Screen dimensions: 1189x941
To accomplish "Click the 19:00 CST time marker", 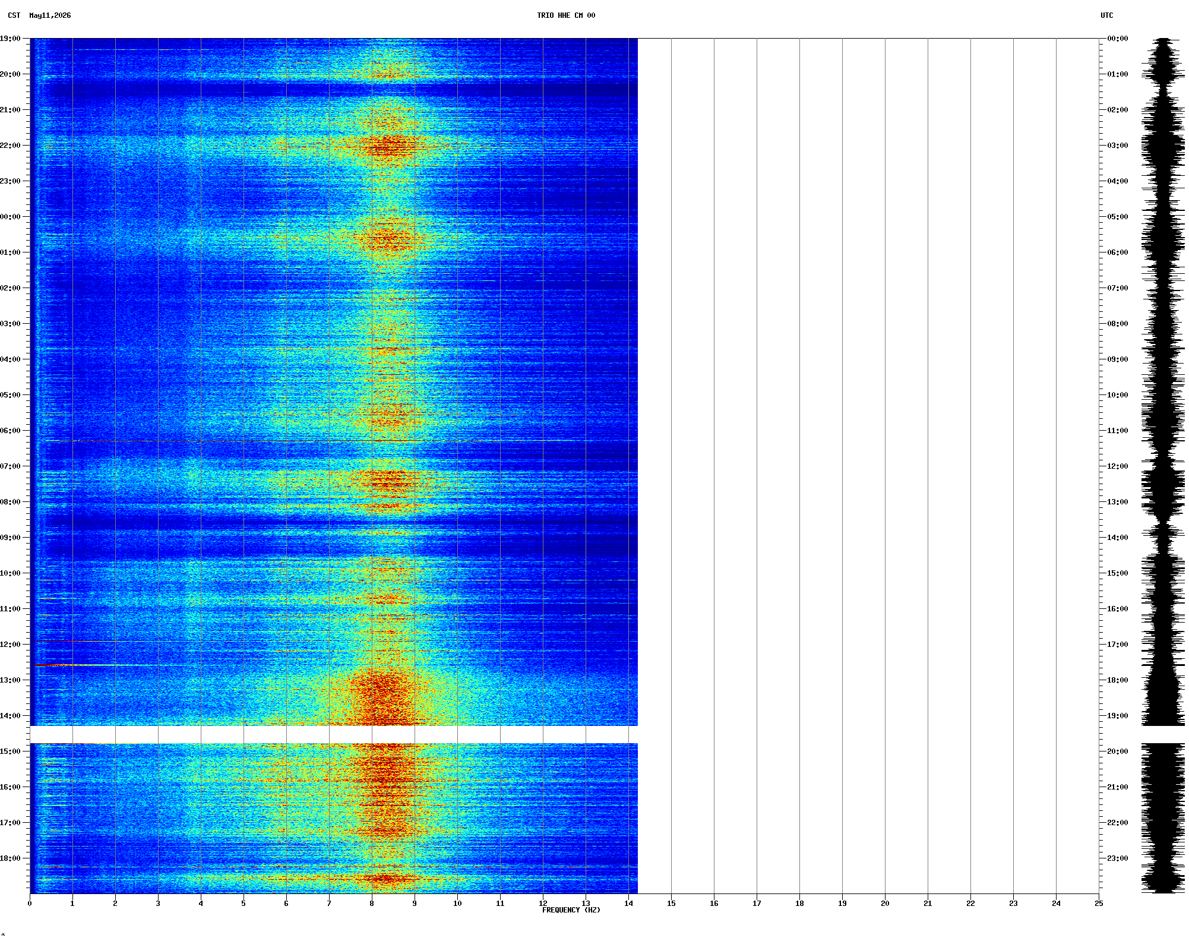I will click(10, 39).
